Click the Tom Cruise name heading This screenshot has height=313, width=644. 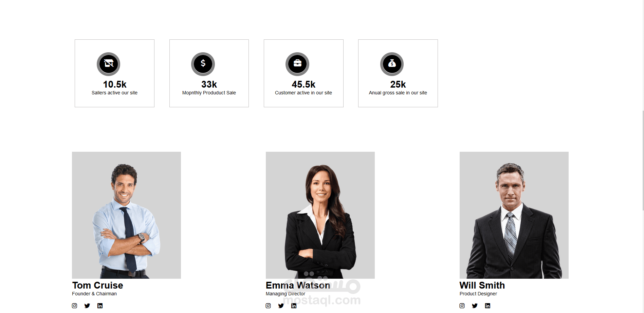[x=97, y=285]
